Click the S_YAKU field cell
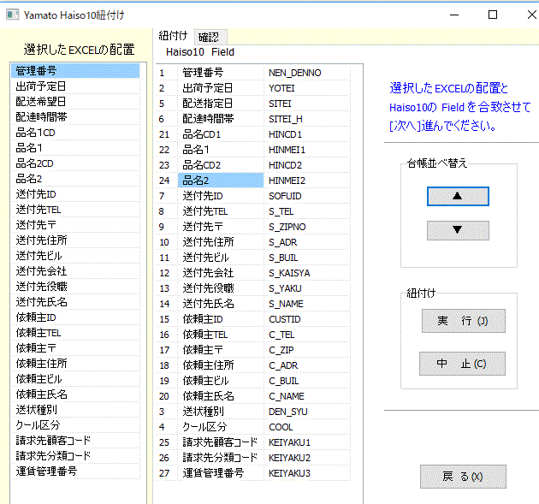 [x=307, y=288]
